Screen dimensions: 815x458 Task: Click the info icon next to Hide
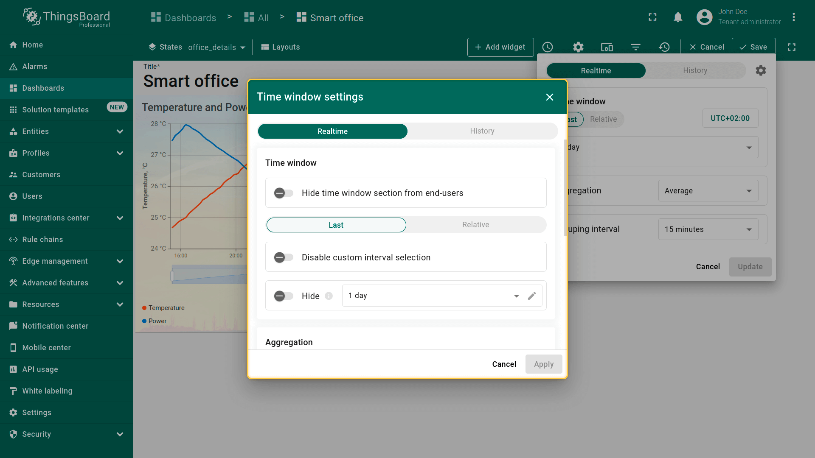click(329, 296)
